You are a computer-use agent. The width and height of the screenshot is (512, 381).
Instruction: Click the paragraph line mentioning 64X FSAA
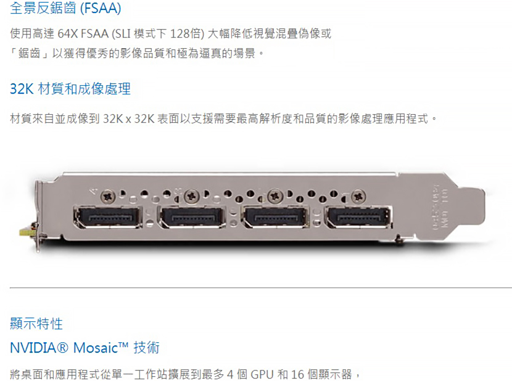pyautogui.click(x=170, y=34)
